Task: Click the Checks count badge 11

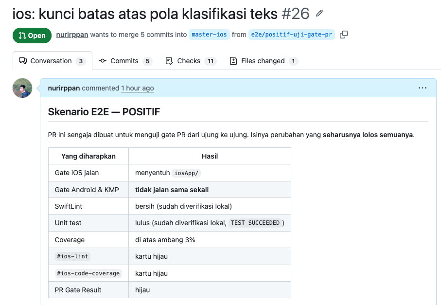Action: pos(211,61)
